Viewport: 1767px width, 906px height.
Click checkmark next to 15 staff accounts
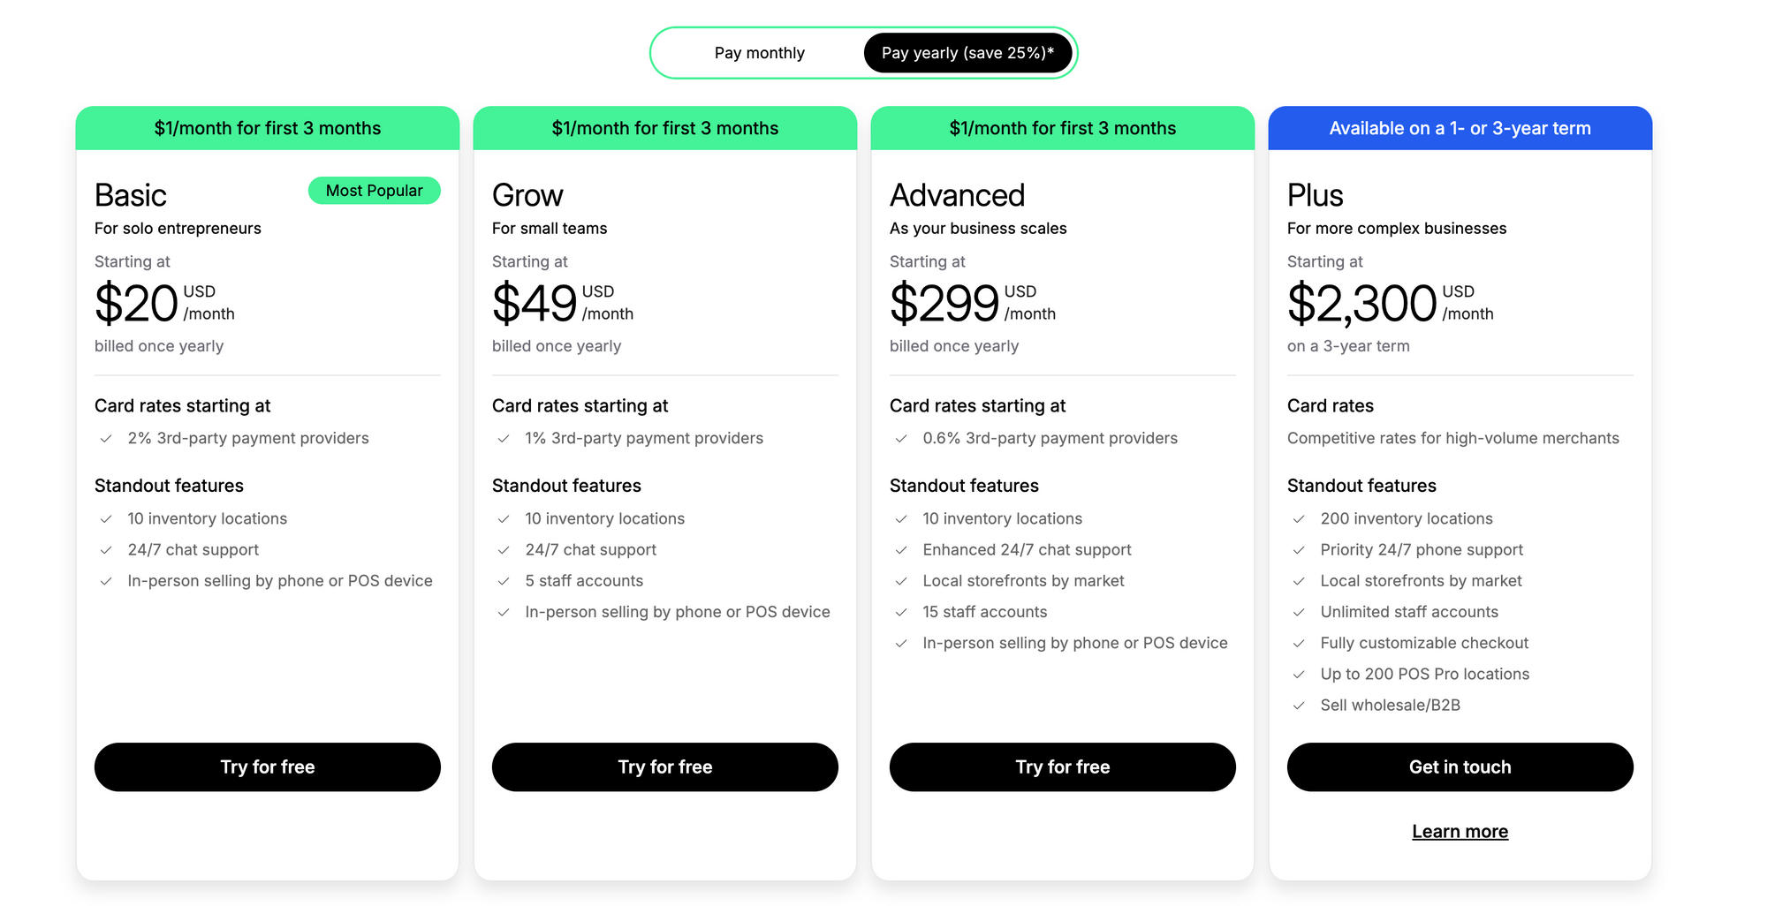901,612
